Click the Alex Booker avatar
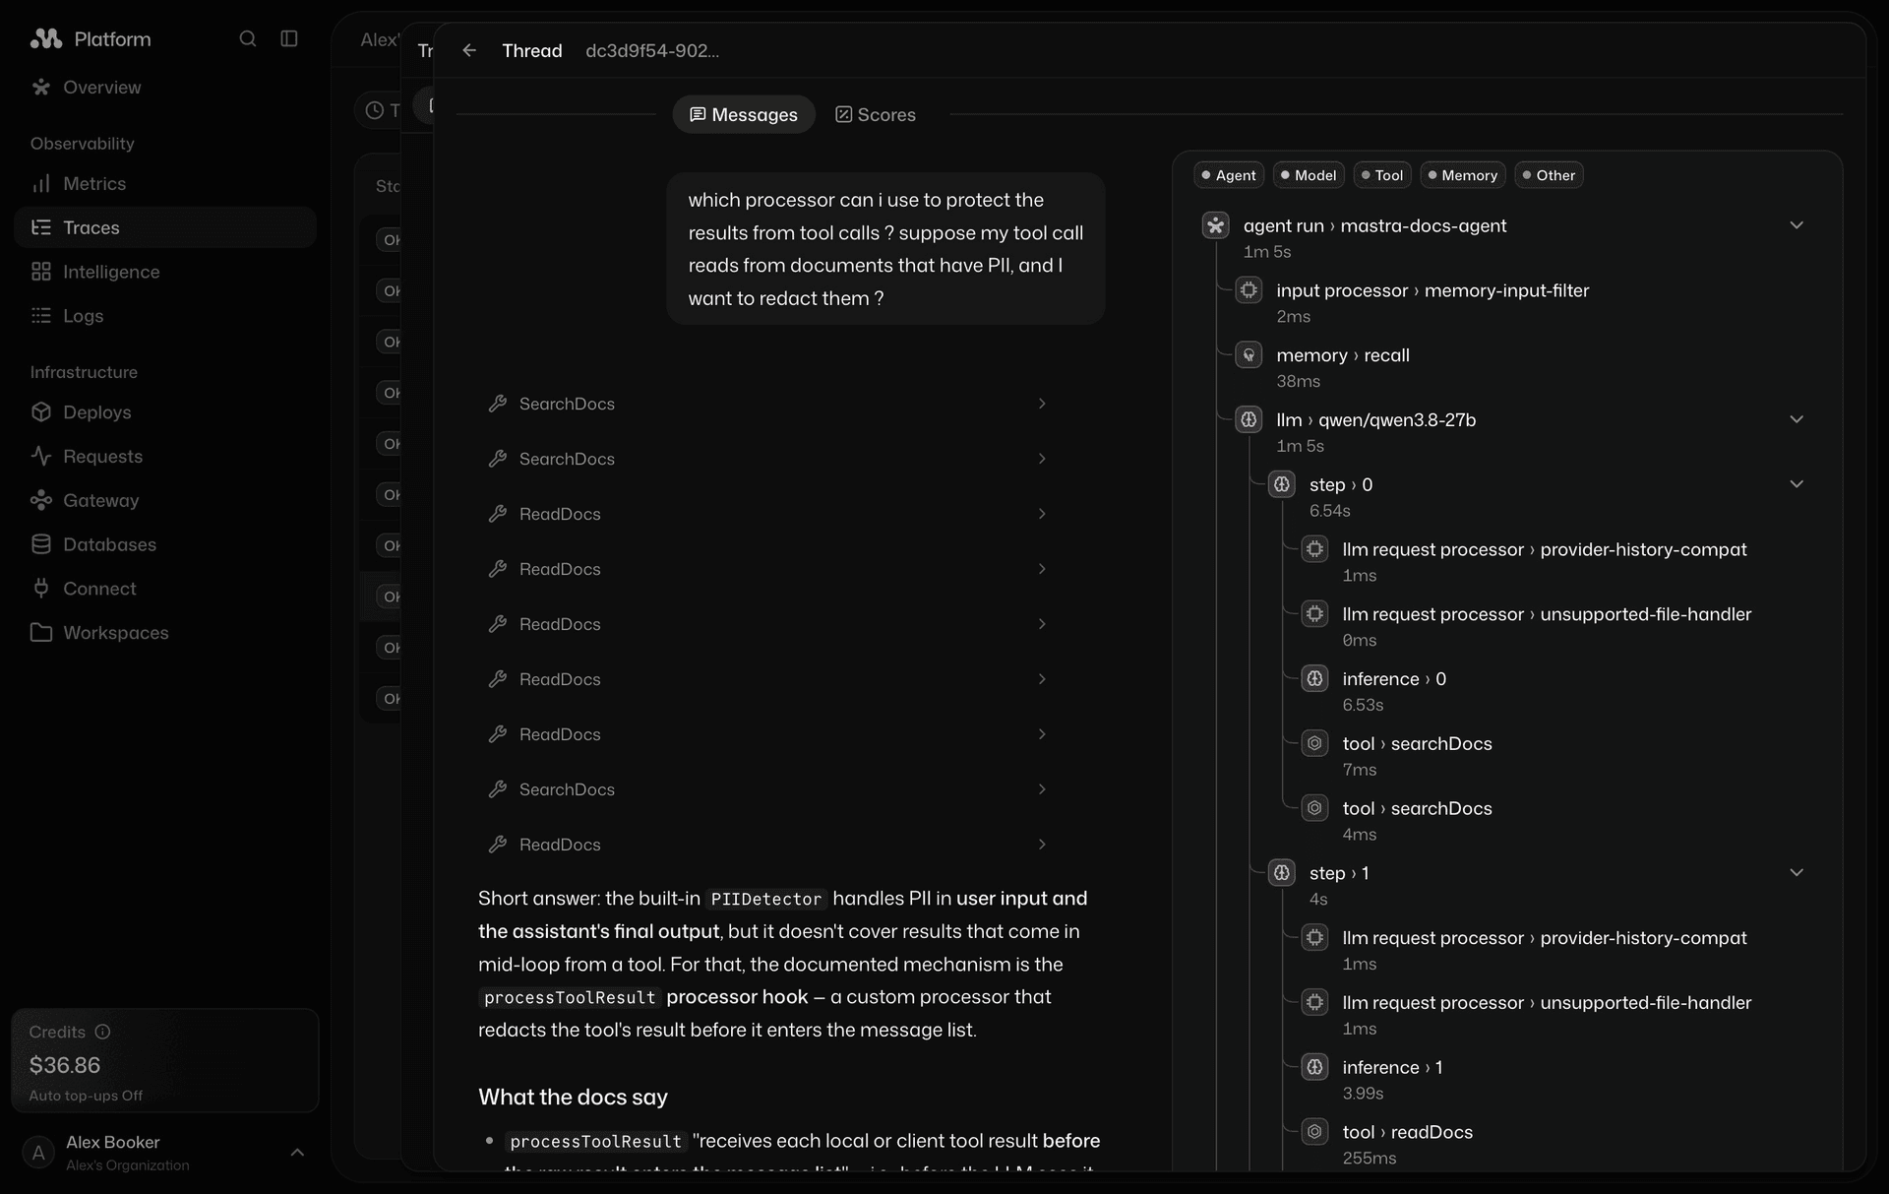The width and height of the screenshot is (1889, 1194). 38,1153
